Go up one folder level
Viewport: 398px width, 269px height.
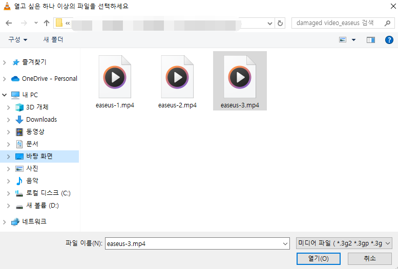[47, 23]
